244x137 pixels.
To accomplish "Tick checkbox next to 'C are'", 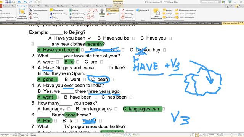I will coord(101,62).
